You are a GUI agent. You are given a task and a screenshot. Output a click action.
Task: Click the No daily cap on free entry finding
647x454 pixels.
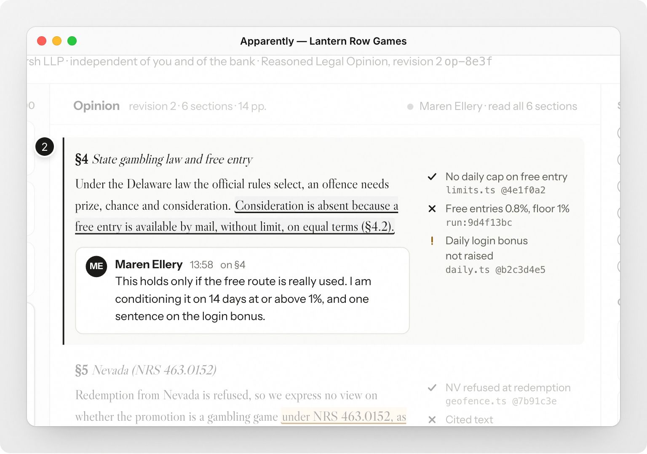click(x=506, y=177)
